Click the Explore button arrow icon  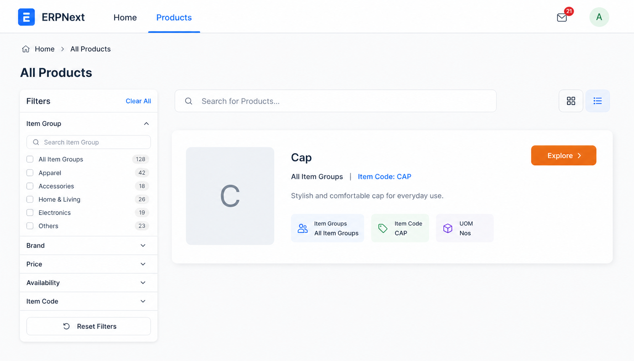579,156
